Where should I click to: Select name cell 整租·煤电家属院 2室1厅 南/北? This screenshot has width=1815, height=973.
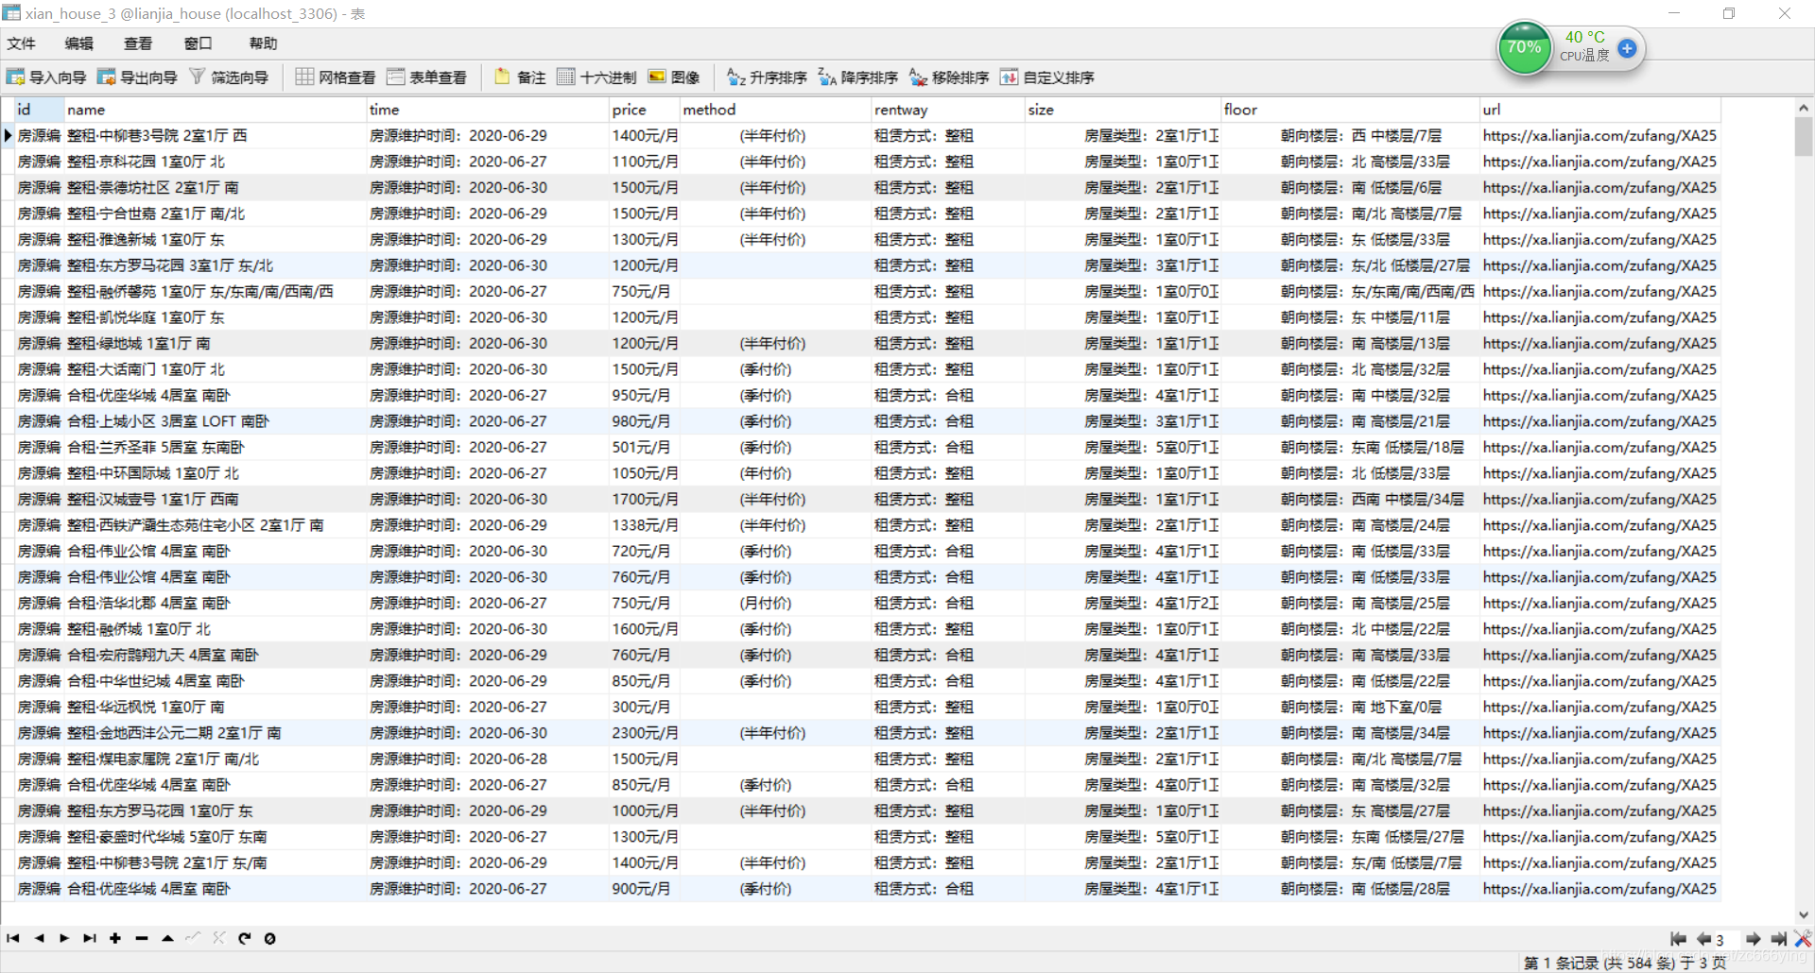(x=216, y=760)
